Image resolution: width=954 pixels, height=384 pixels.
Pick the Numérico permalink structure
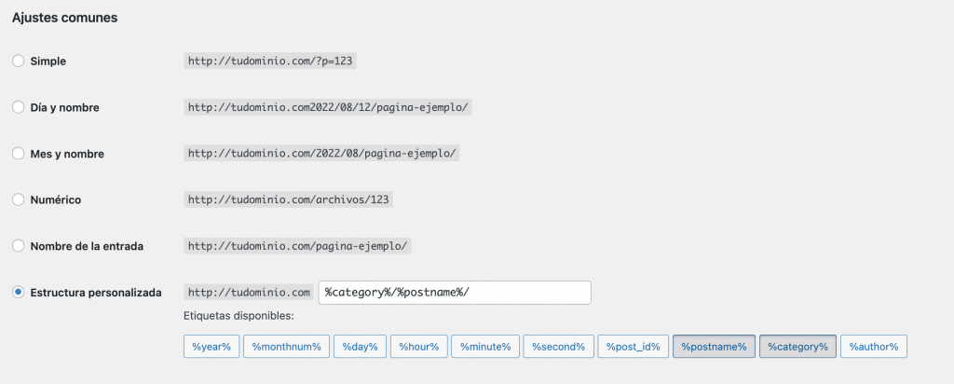19,199
